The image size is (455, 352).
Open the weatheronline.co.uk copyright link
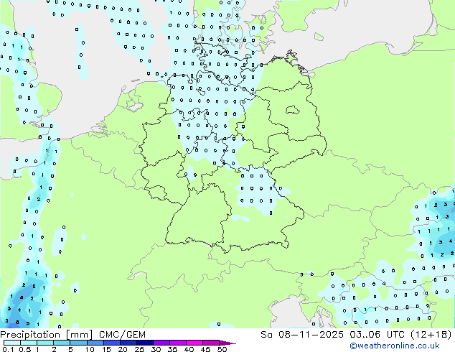(395, 346)
